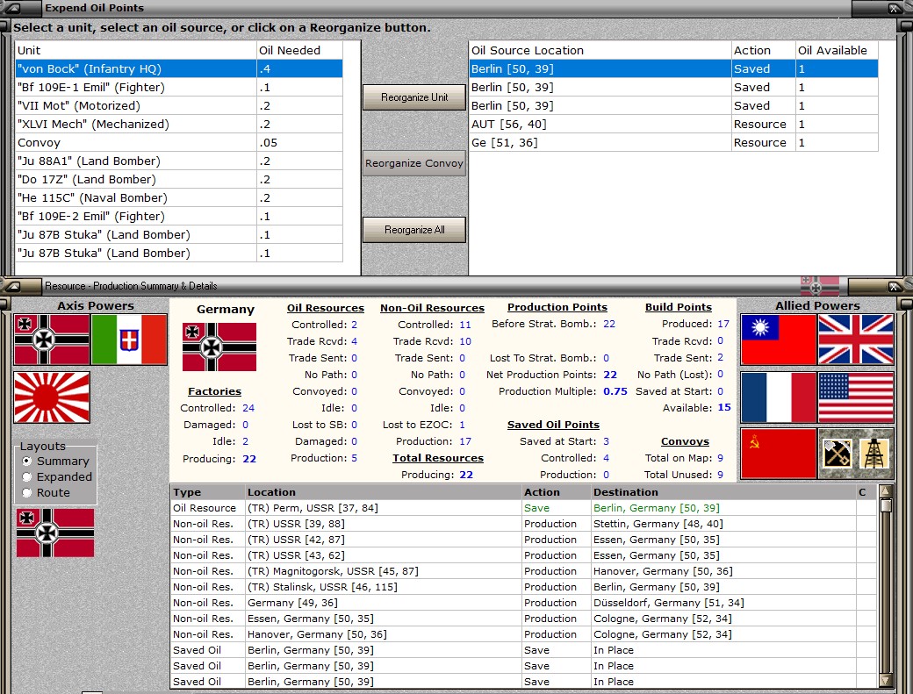Select the United Kingdom flag
The image size is (913, 694).
pos(856,340)
